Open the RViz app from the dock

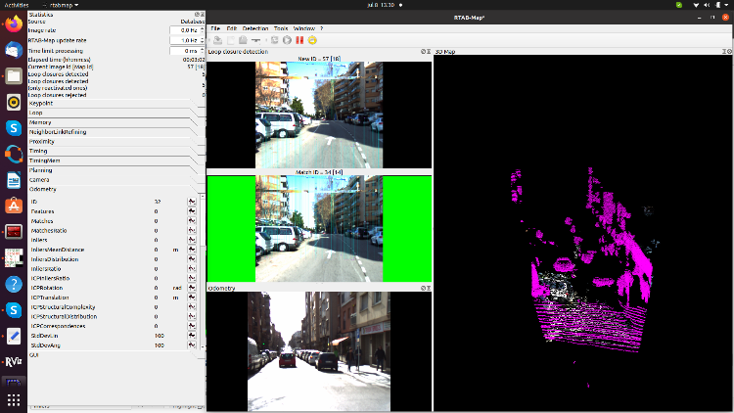(x=14, y=361)
